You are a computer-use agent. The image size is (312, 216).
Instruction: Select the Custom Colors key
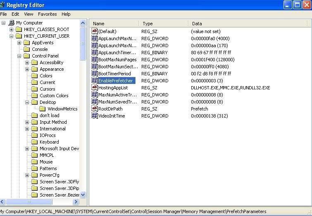pos(54,96)
